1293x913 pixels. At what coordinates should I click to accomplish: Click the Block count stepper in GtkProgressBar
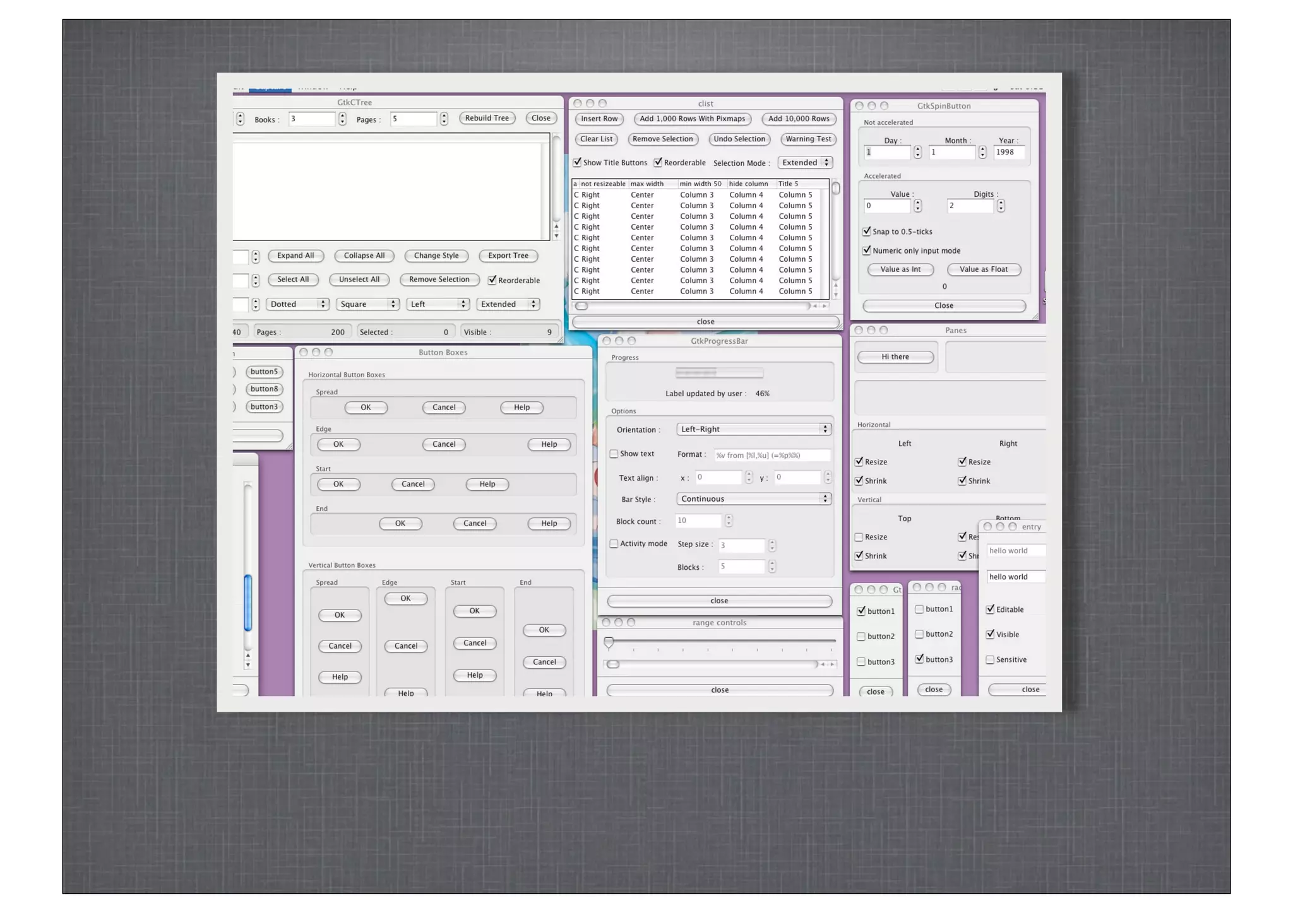729,521
